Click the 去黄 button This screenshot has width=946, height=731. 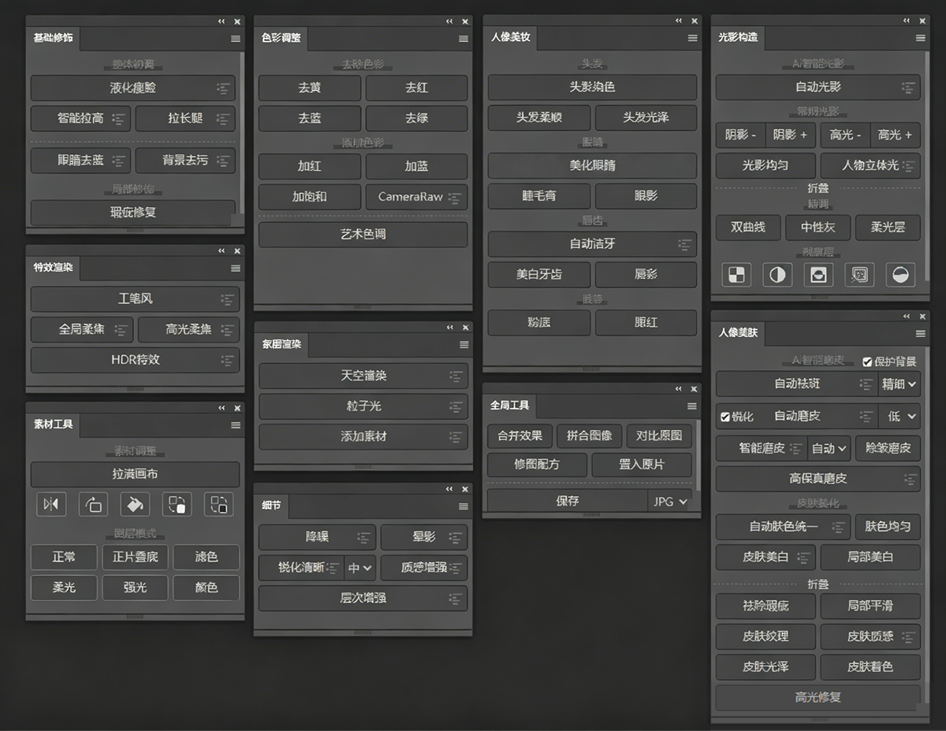(x=310, y=88)
